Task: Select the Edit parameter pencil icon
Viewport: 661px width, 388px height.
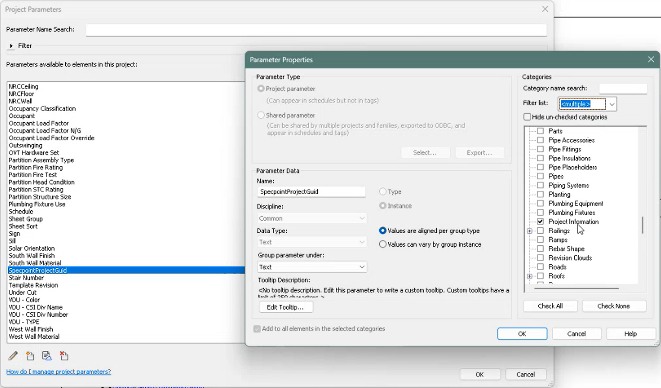Action: (13, 356)
